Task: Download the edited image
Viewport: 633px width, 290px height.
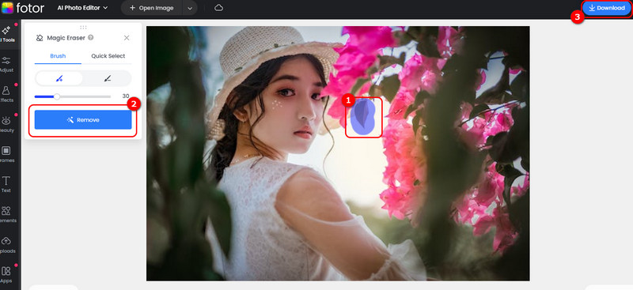Action: (x=606, y=8)
